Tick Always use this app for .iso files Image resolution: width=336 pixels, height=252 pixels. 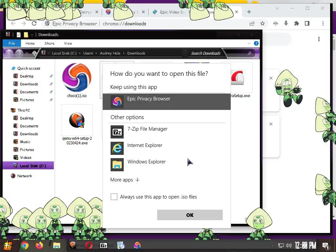coord(114,197)
